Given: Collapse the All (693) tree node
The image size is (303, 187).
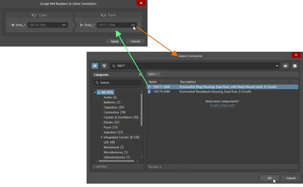Looking at the screenshot, I should 95,93.
